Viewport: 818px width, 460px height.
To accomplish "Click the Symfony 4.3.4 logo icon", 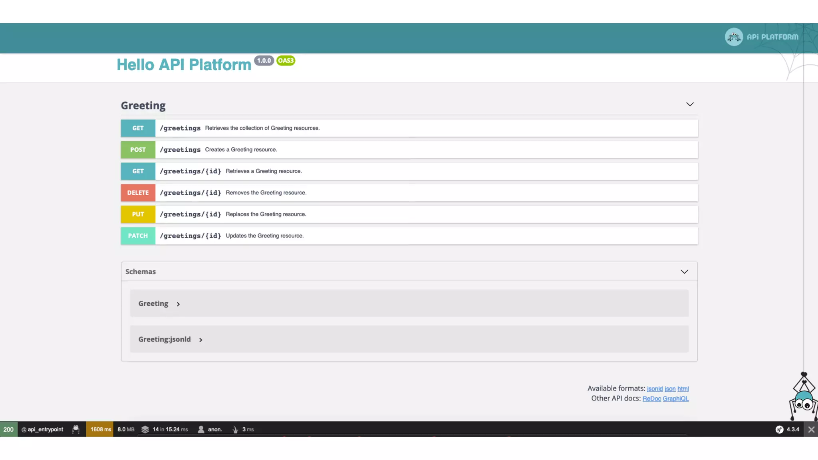I will pos(779,429).
